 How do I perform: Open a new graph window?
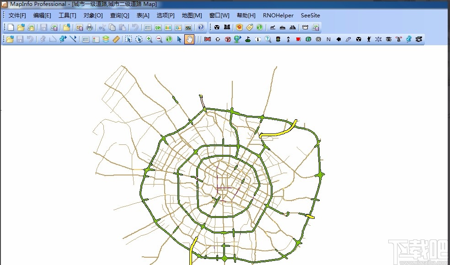point(168,27)
